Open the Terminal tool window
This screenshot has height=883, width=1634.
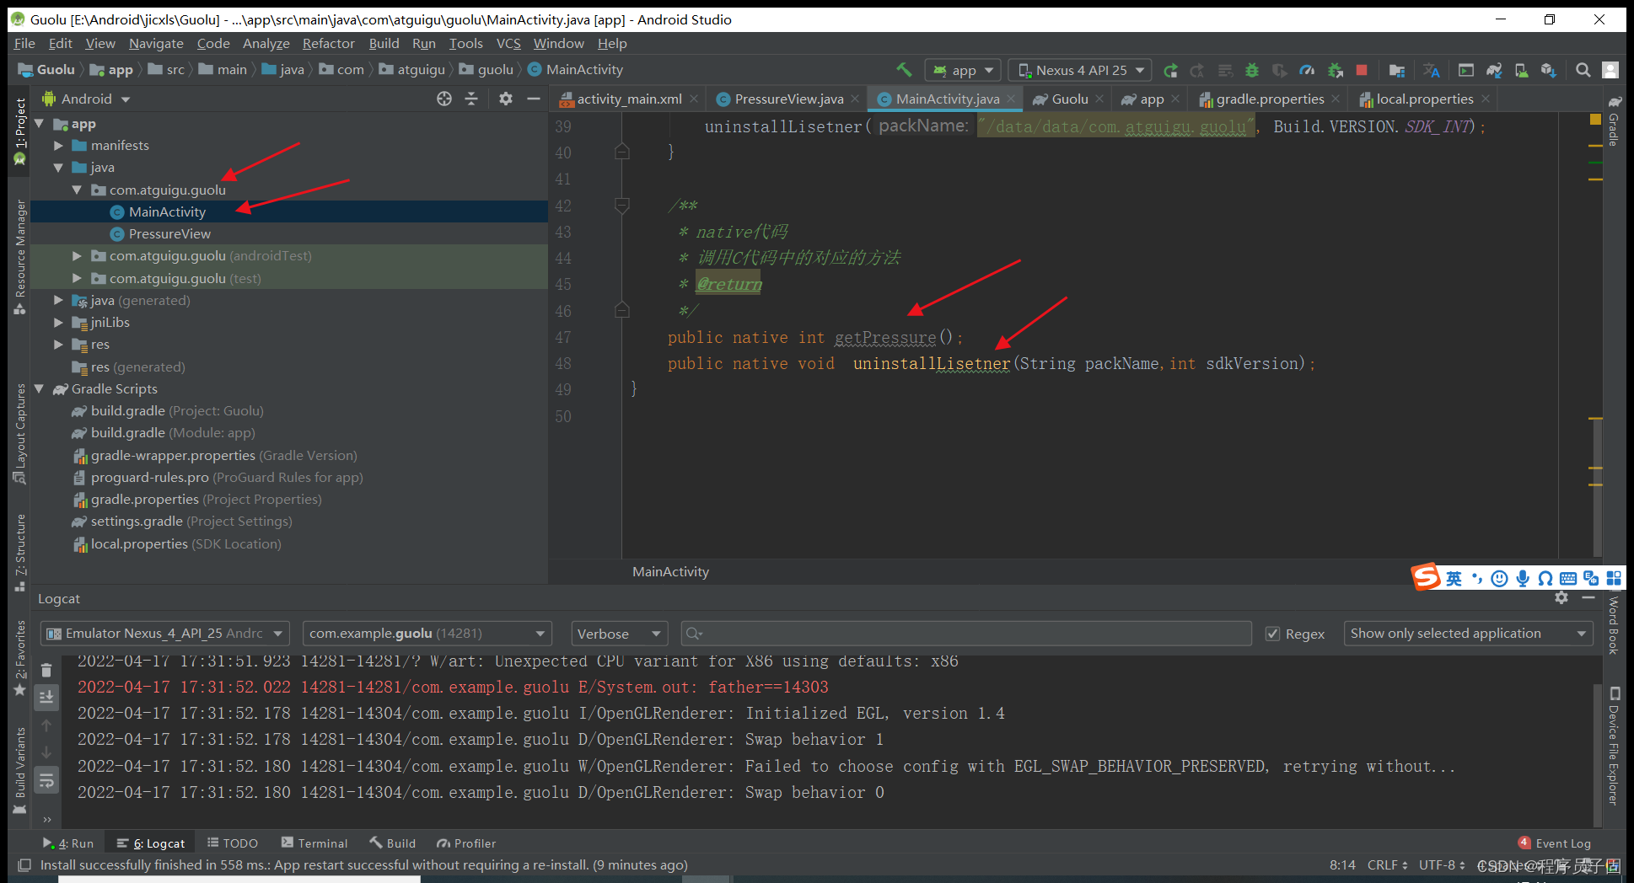314,843
